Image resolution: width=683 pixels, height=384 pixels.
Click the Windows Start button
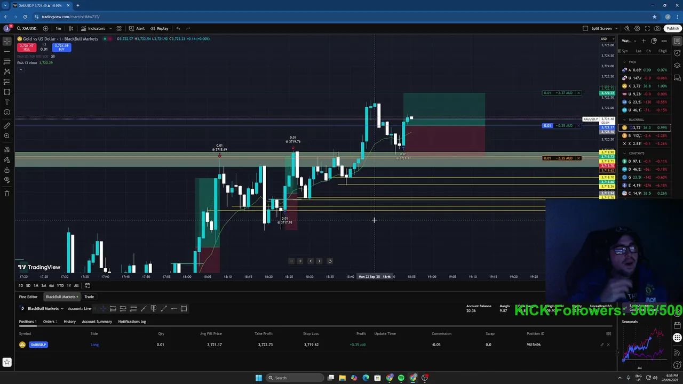pos(259,378)
